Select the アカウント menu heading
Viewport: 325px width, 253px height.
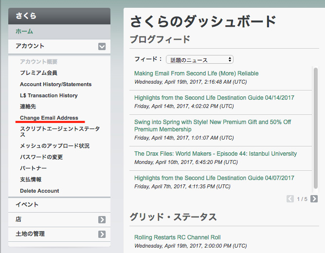click(x=30, y=46)
